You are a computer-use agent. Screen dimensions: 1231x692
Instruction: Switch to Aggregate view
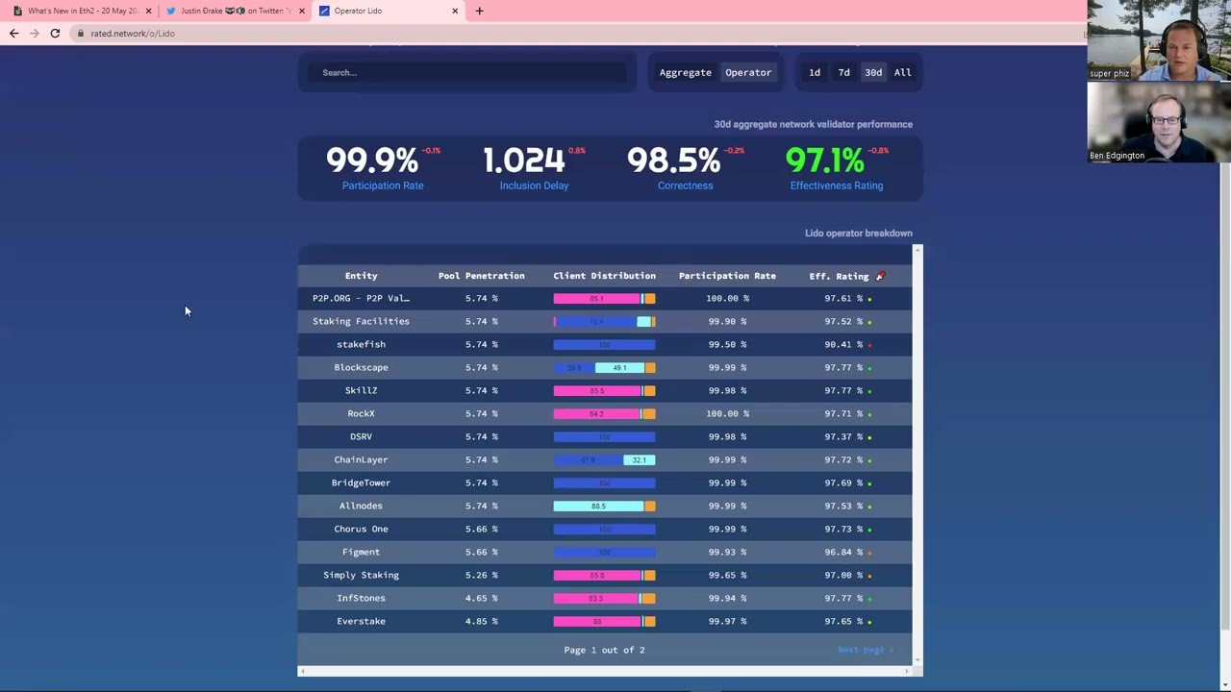[686, 72]
